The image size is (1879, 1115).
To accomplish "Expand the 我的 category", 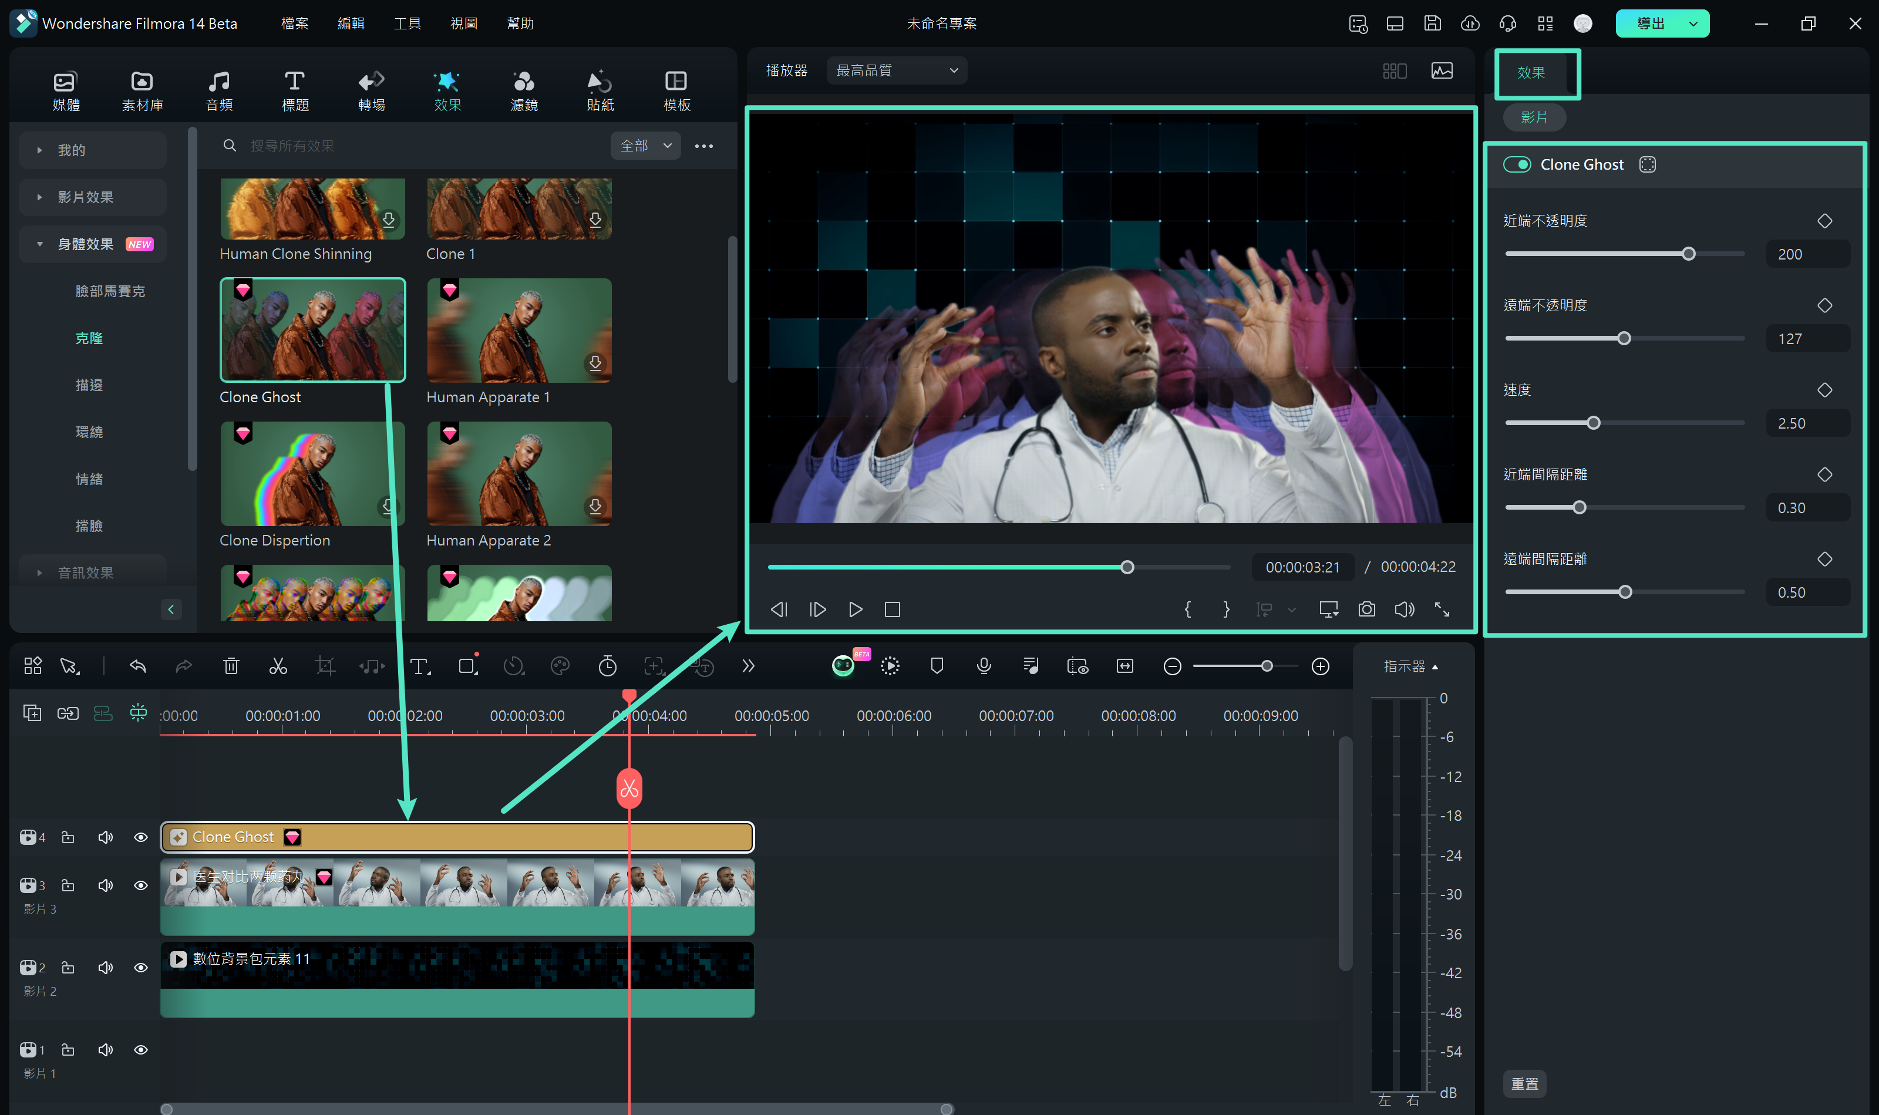I will pyautogui.click(x=92, y=150).
